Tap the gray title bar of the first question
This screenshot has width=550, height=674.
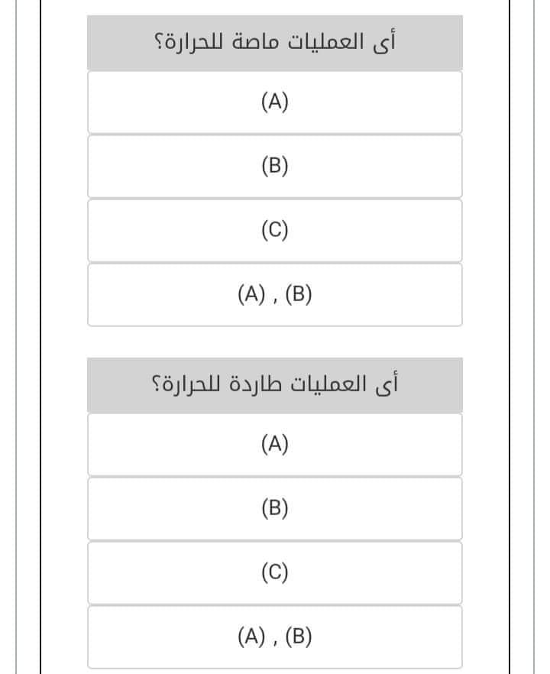[274, 43]
